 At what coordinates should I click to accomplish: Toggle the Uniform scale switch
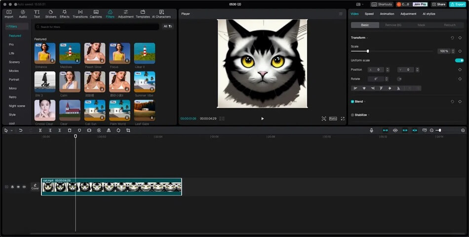(459, 60)
